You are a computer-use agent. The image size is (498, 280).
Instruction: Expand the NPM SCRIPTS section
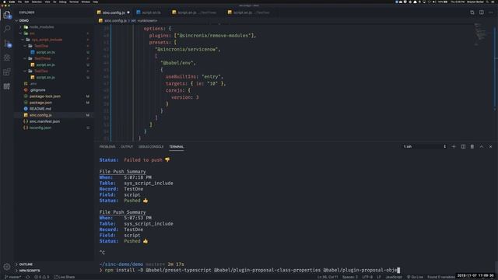click(54, 271)
